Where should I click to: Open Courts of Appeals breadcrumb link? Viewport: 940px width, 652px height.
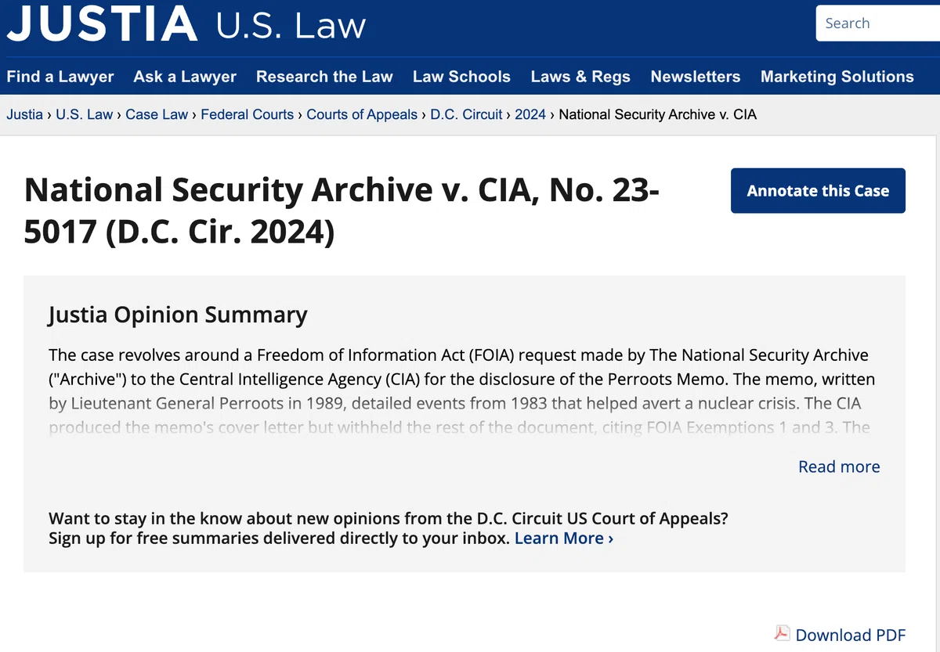point(362,114)
